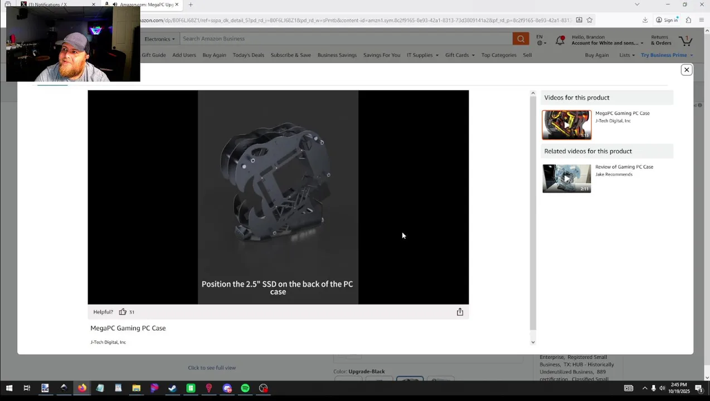The width and height of the screenshot is (710, 401).
Task: Expand the Gift Cards dropdown
Action: click(460, 55)
